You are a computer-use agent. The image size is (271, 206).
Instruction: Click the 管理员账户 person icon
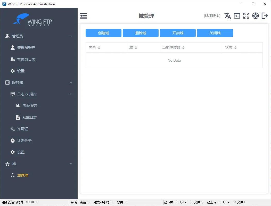(x=12, y=47)
